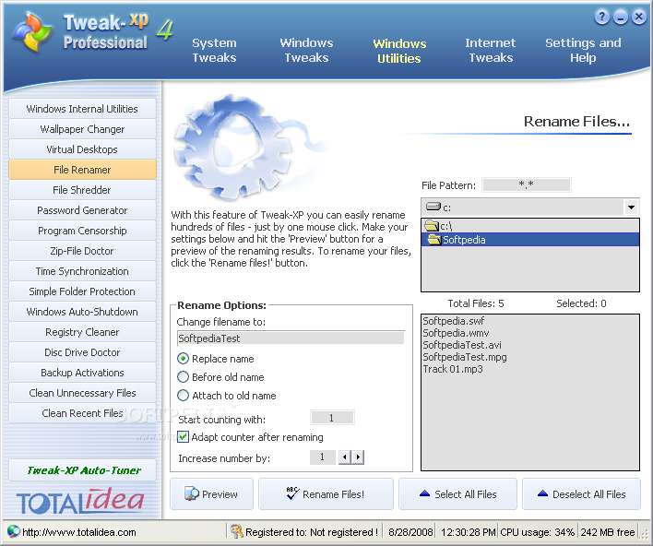Open Virtual Desktops utility

pyautogui.click(x=82, y=149)
